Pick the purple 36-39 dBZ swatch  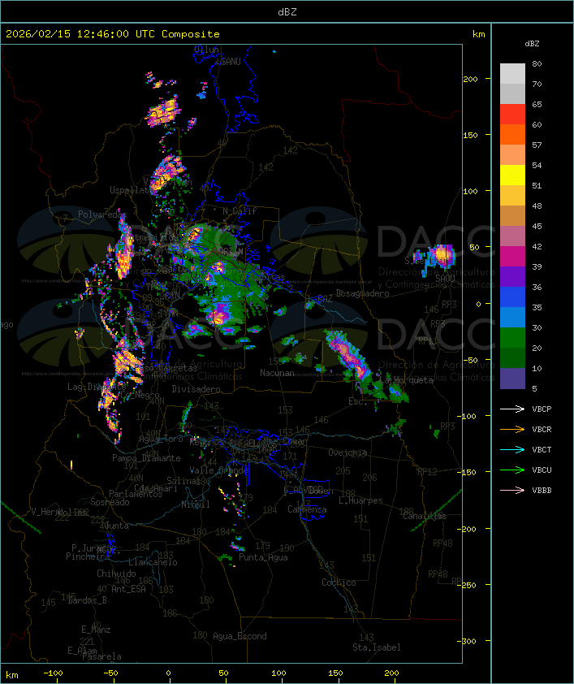pyautogui.click(x=512, y=276)
